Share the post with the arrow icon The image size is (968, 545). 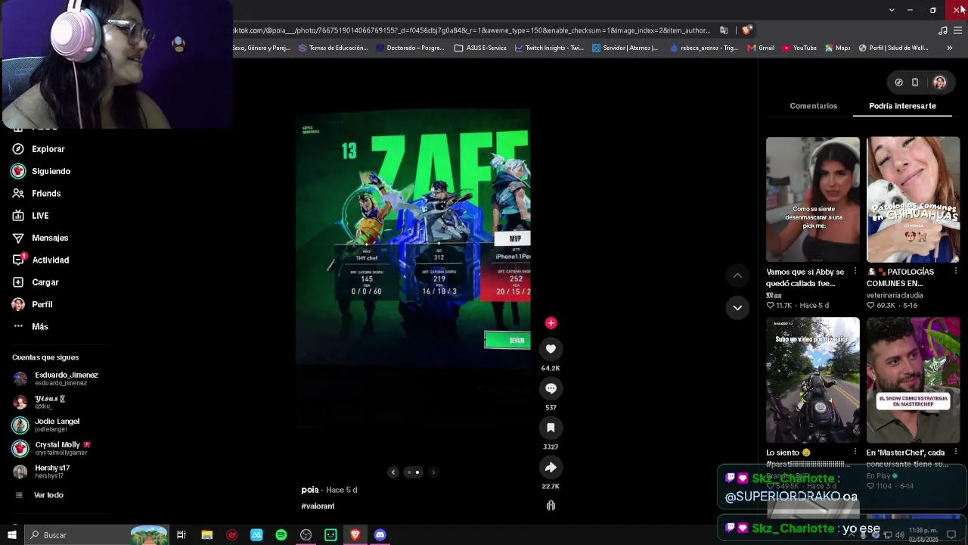tap(551, 467)
